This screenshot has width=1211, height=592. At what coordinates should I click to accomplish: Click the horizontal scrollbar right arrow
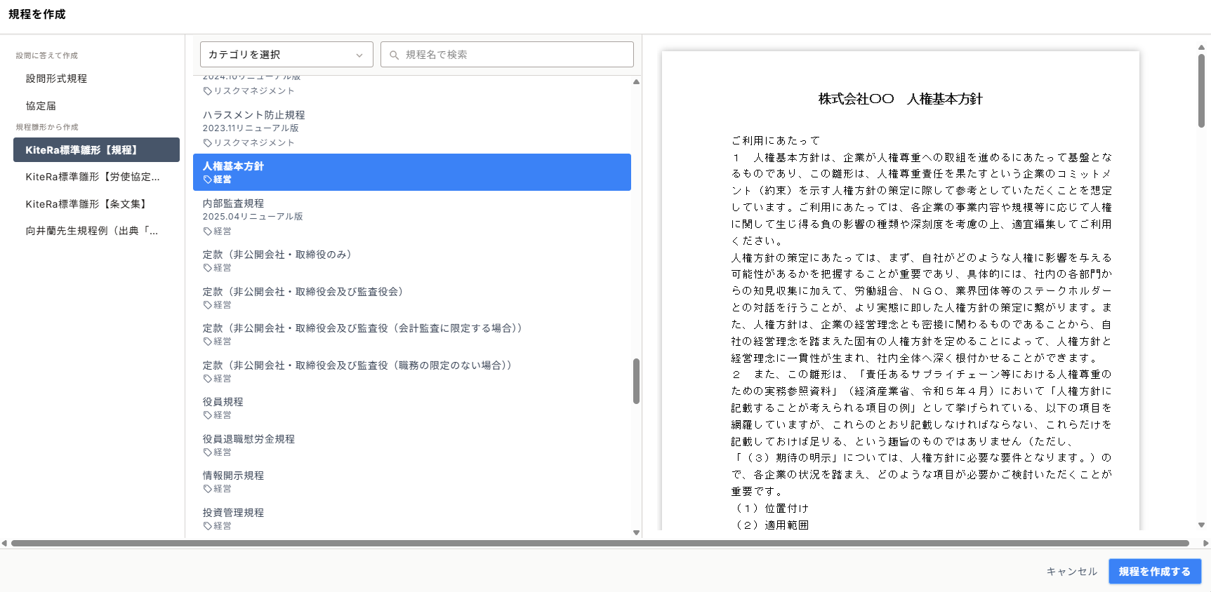1205,543
